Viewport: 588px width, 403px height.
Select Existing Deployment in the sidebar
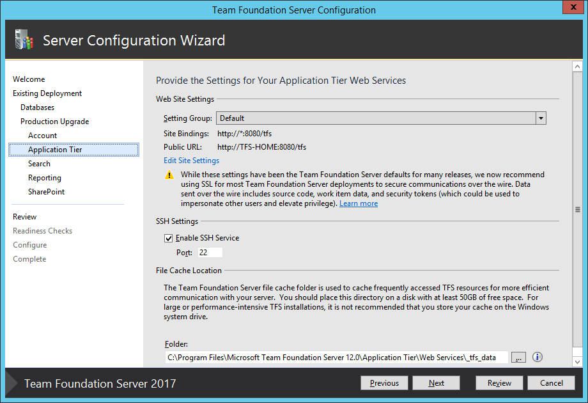click(x=47, y=93)
